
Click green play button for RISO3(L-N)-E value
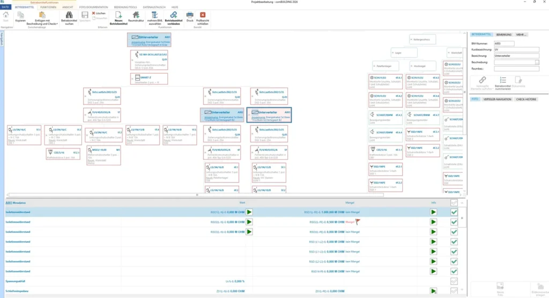[x=249, y=232]
